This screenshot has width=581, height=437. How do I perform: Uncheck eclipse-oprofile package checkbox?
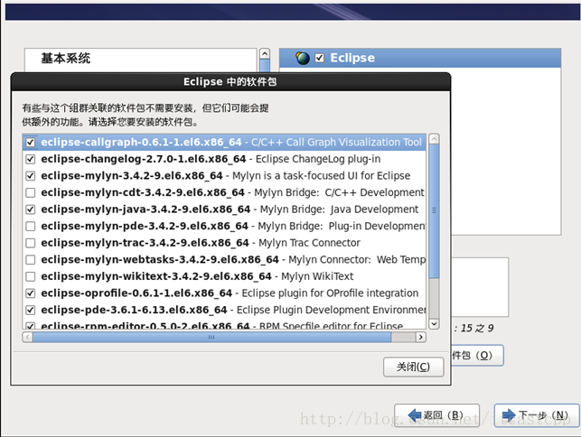coord(31,293)
